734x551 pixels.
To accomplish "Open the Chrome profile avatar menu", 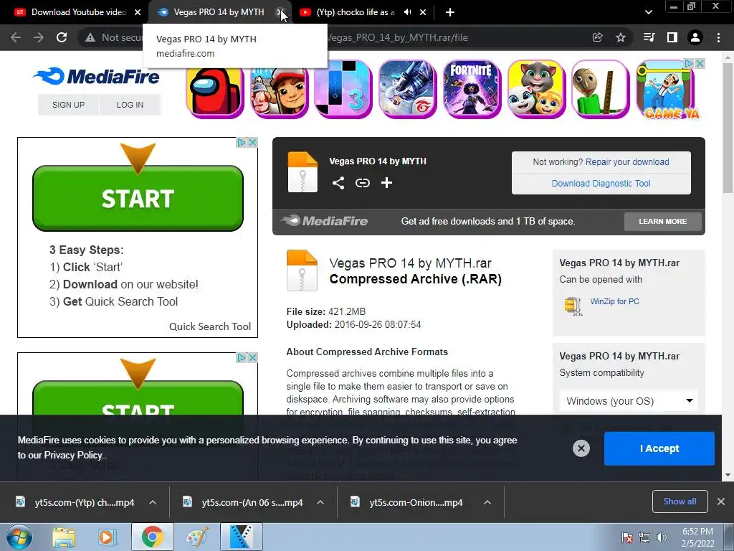I will point(695,37).
